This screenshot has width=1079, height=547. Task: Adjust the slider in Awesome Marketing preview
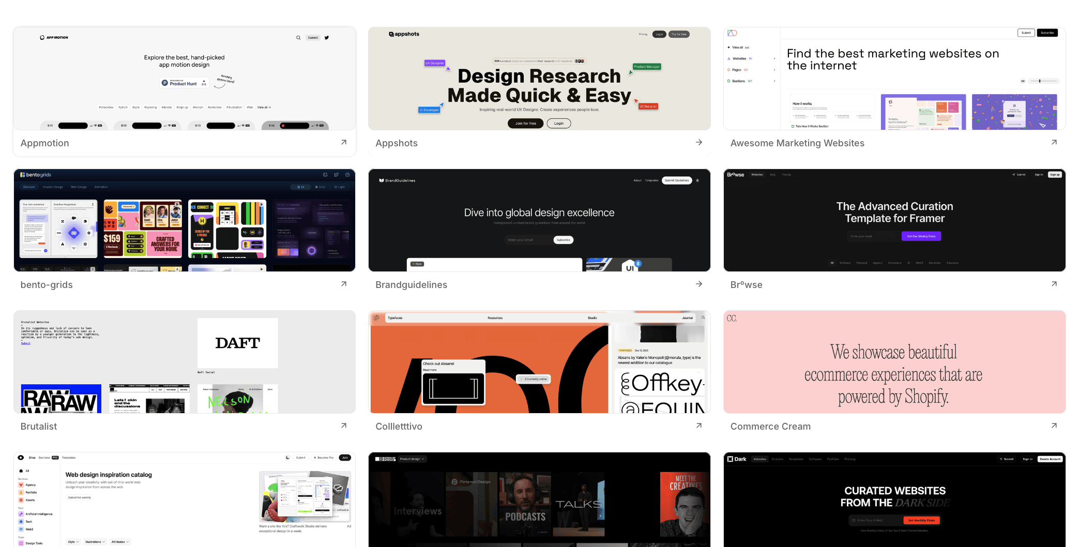(1044, 81)
